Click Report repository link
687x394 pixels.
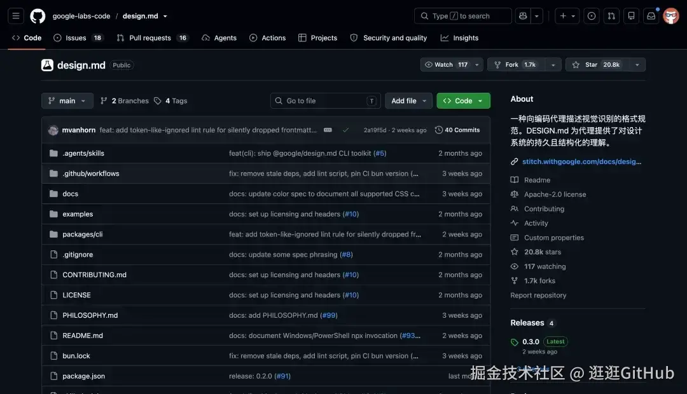pos(538,295)
